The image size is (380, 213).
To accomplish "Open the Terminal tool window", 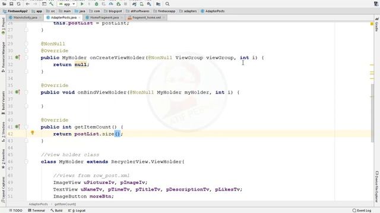I will click(x=36, y=211).
